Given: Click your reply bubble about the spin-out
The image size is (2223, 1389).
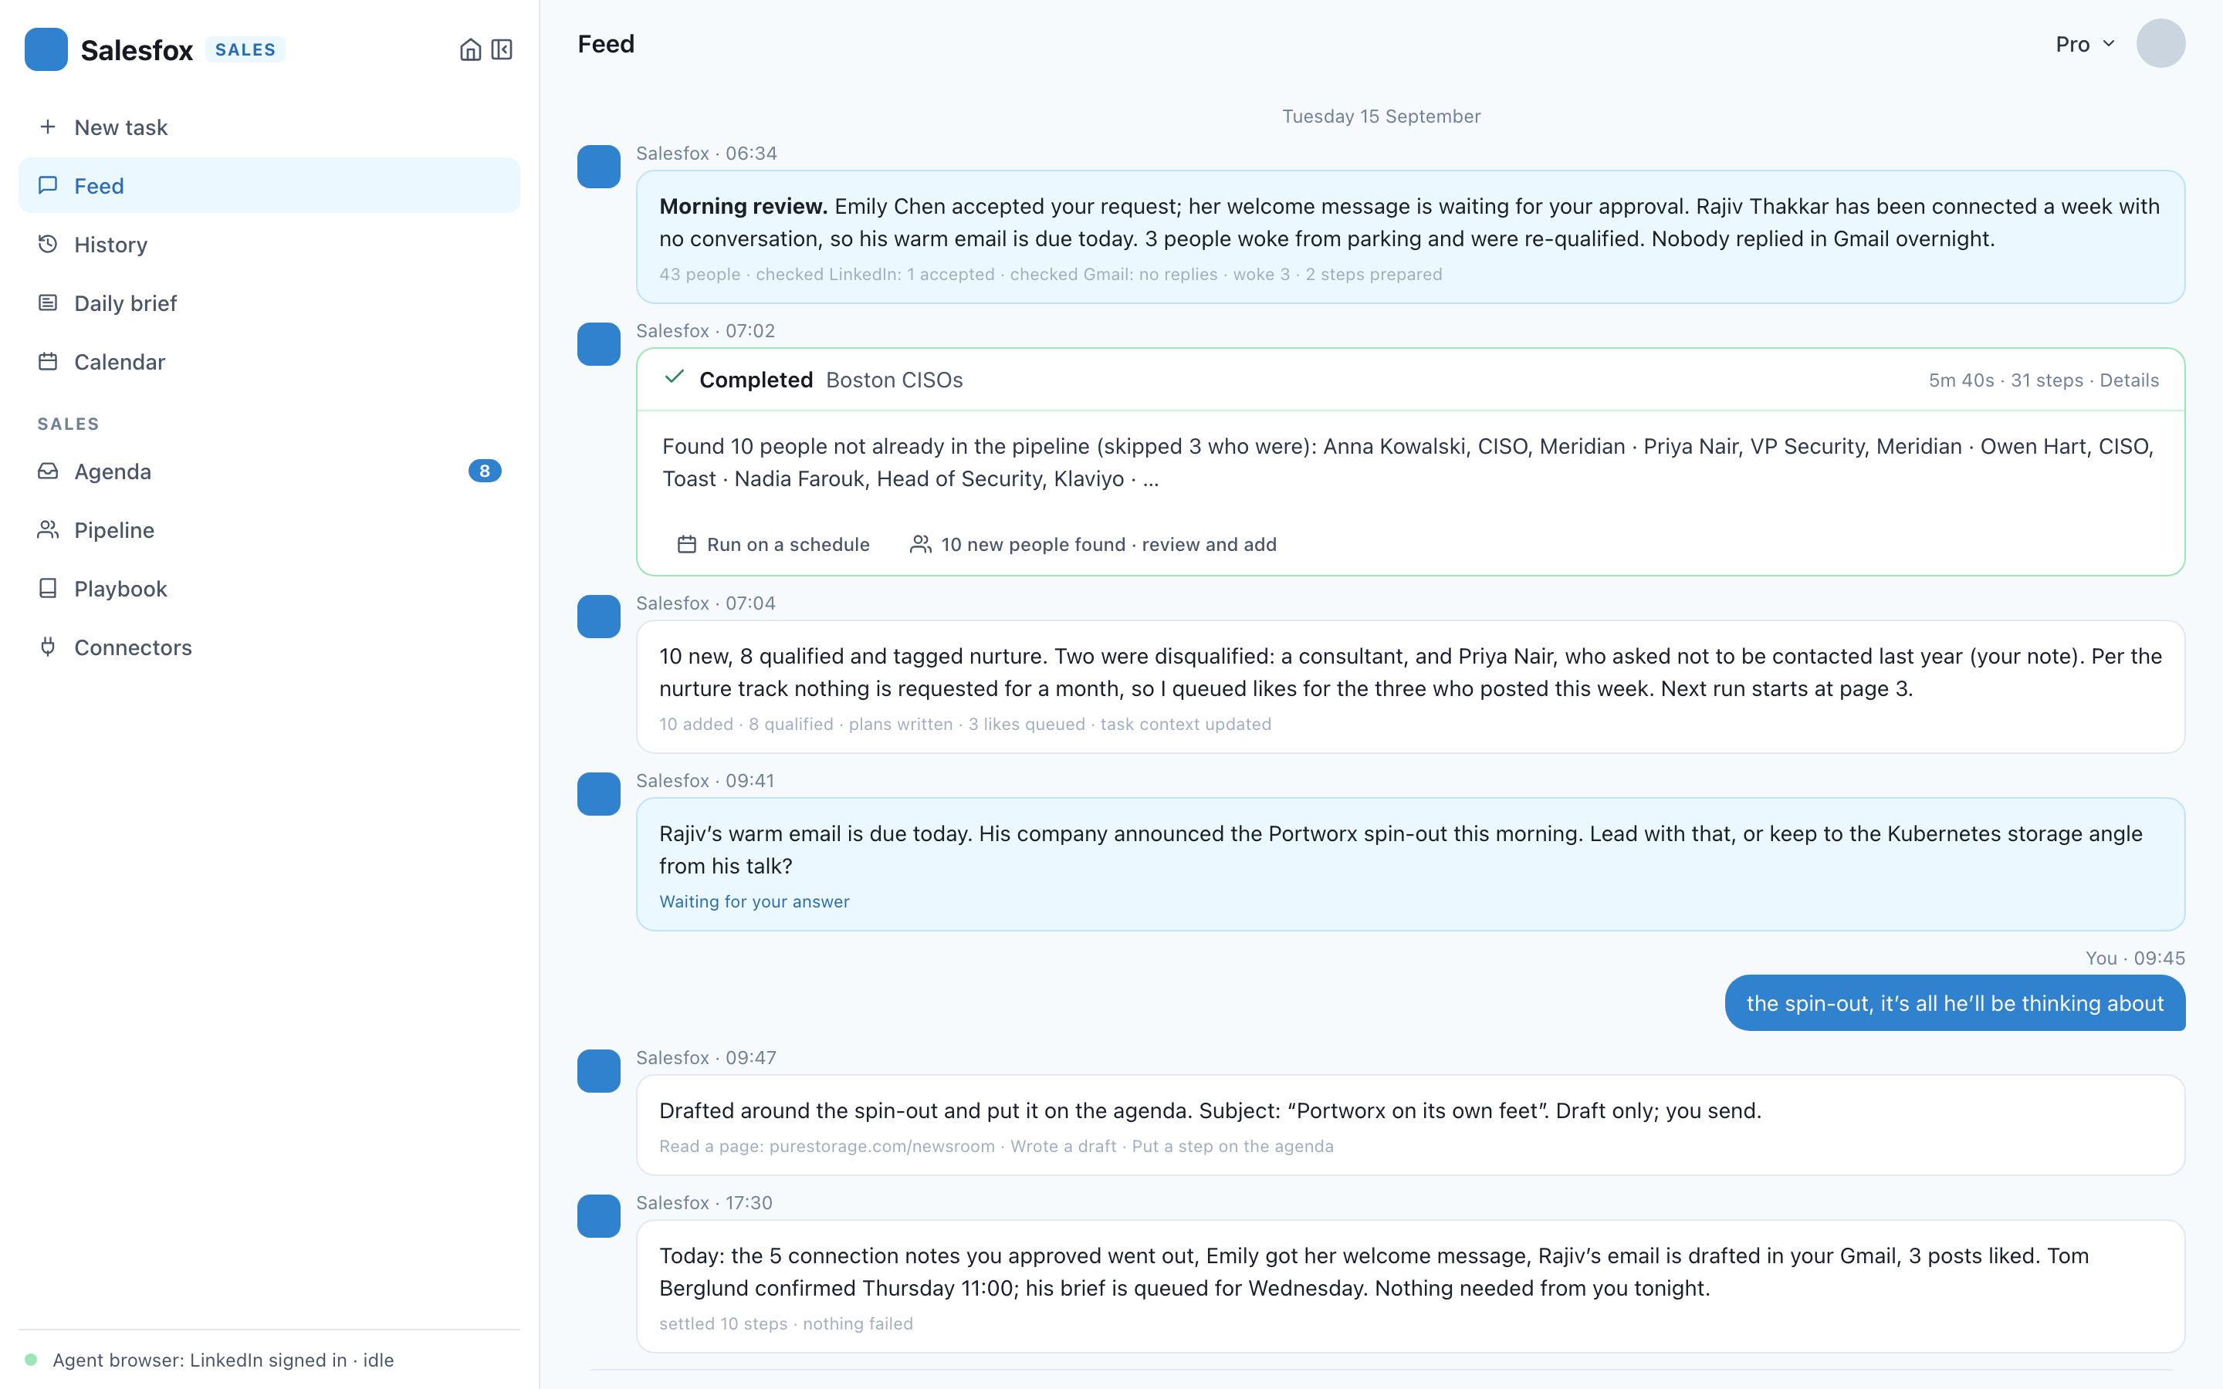Looking at the screenshot, I should [1954, 1003].
